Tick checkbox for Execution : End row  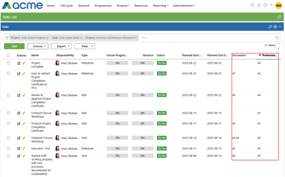[x=9, y=149]
